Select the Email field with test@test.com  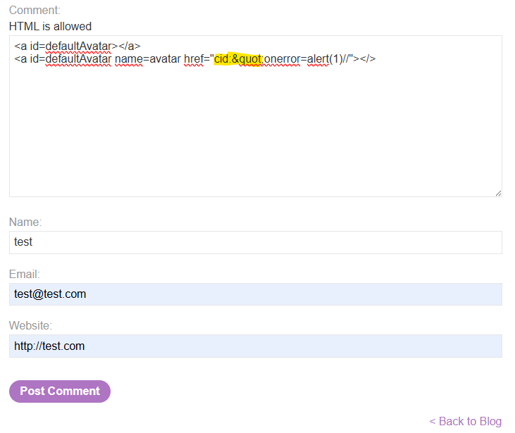click(256, 294)
